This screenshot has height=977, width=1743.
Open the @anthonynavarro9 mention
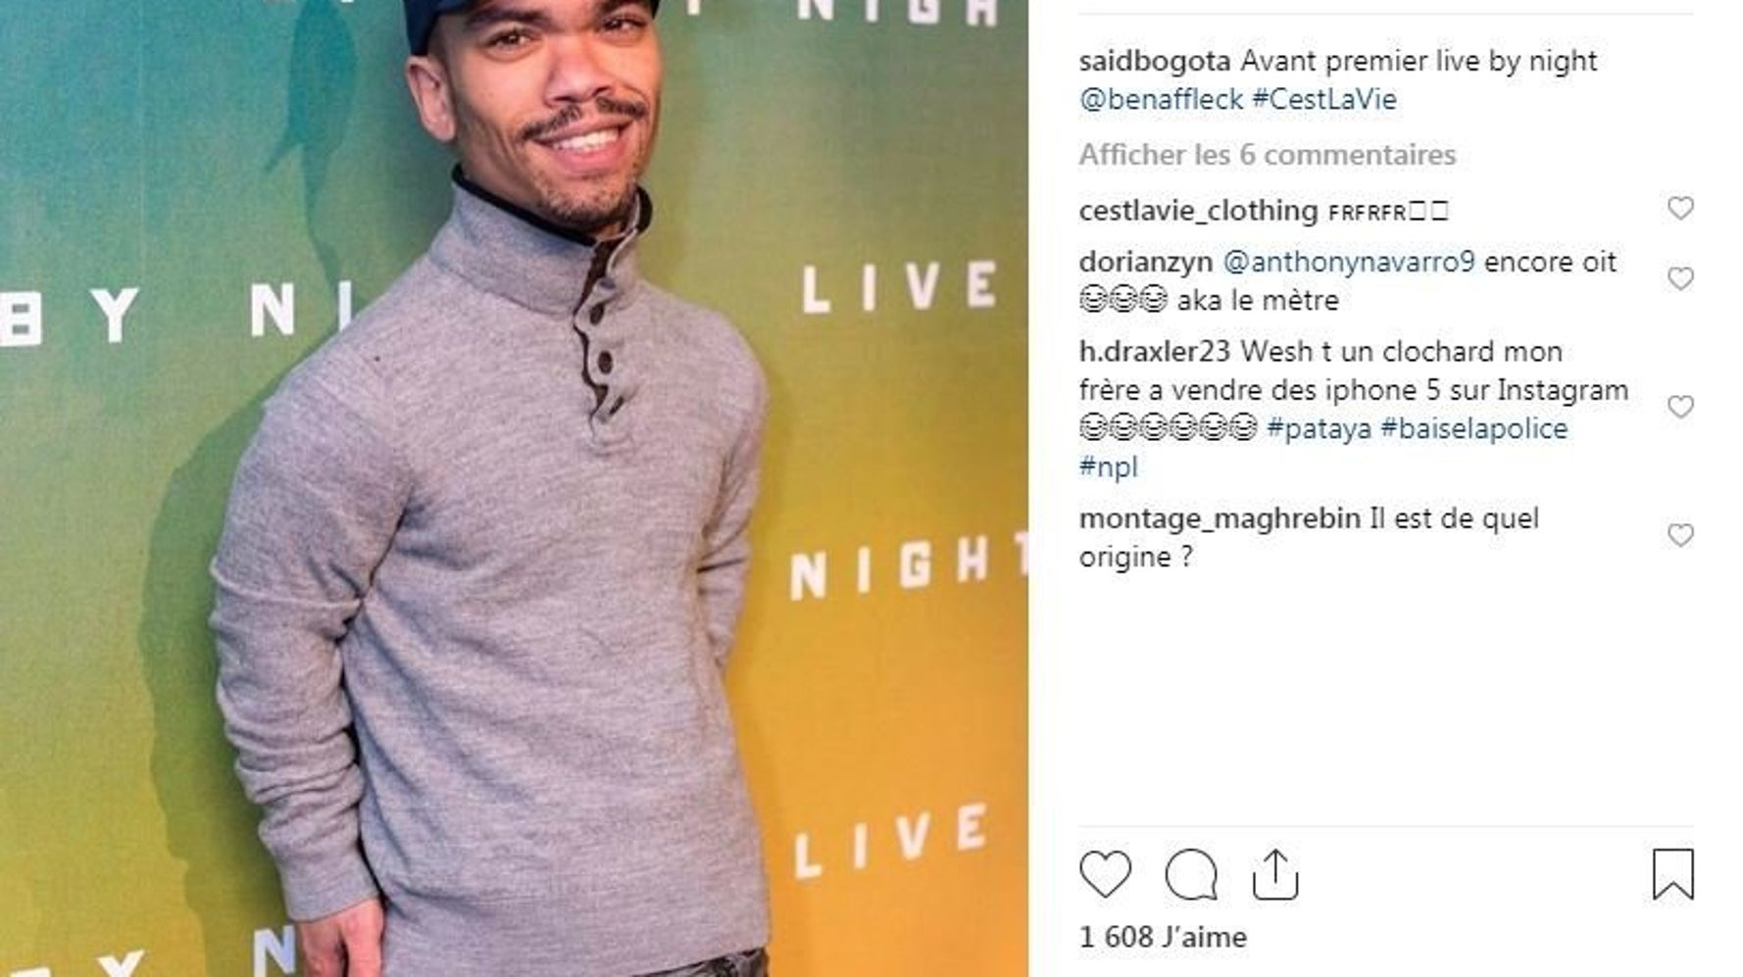1349,262
